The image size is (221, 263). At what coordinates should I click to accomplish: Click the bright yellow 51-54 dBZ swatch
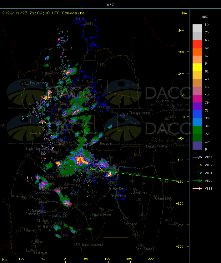click(198, 67)
